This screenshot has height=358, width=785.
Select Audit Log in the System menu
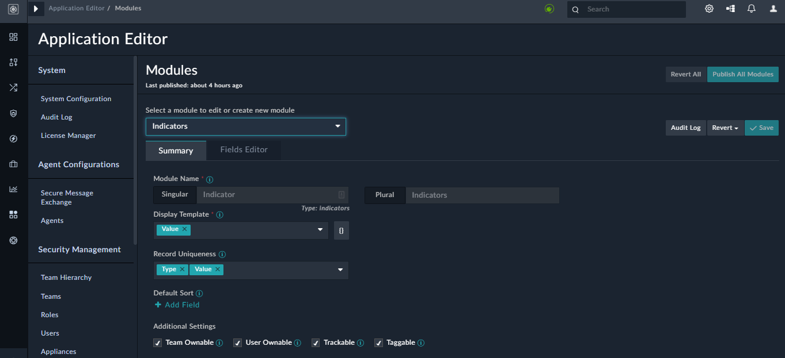pos(56,117)
